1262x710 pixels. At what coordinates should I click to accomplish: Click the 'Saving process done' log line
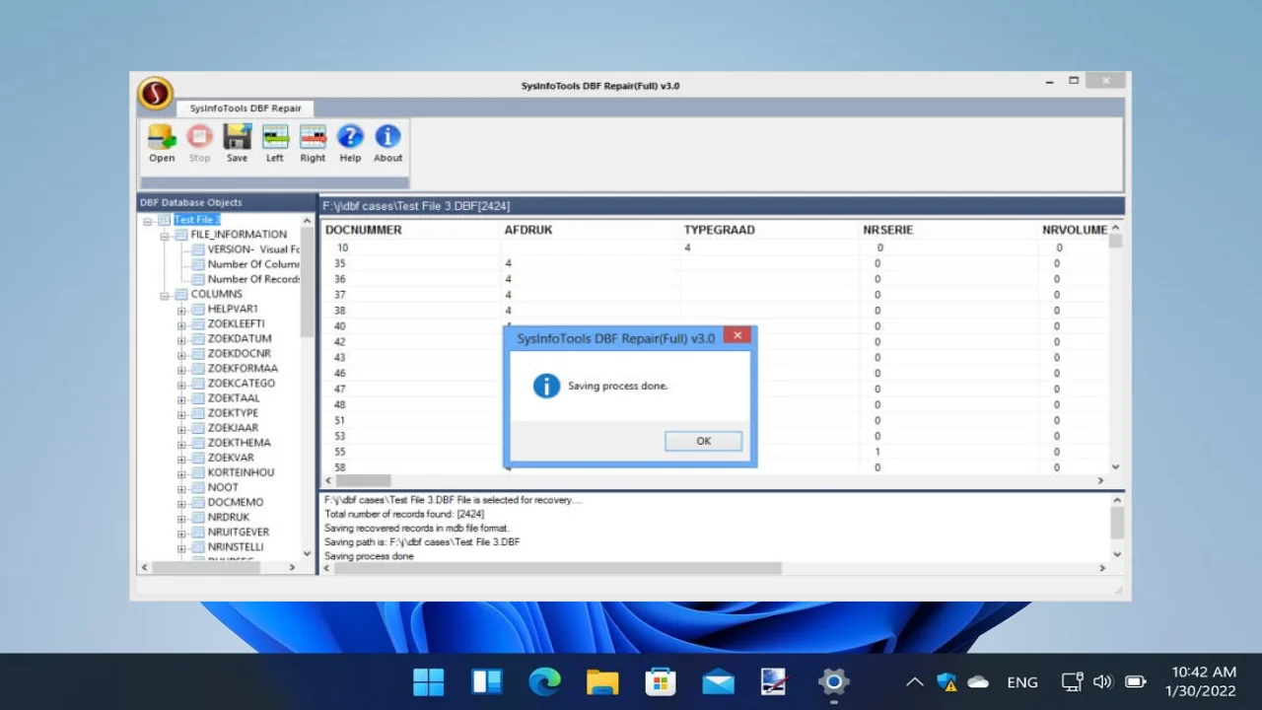tap(370, 556)
